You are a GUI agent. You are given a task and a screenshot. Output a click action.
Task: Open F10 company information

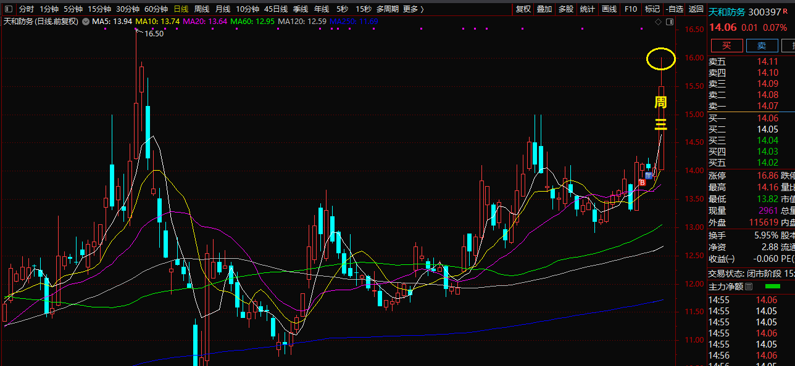[631, 9]
